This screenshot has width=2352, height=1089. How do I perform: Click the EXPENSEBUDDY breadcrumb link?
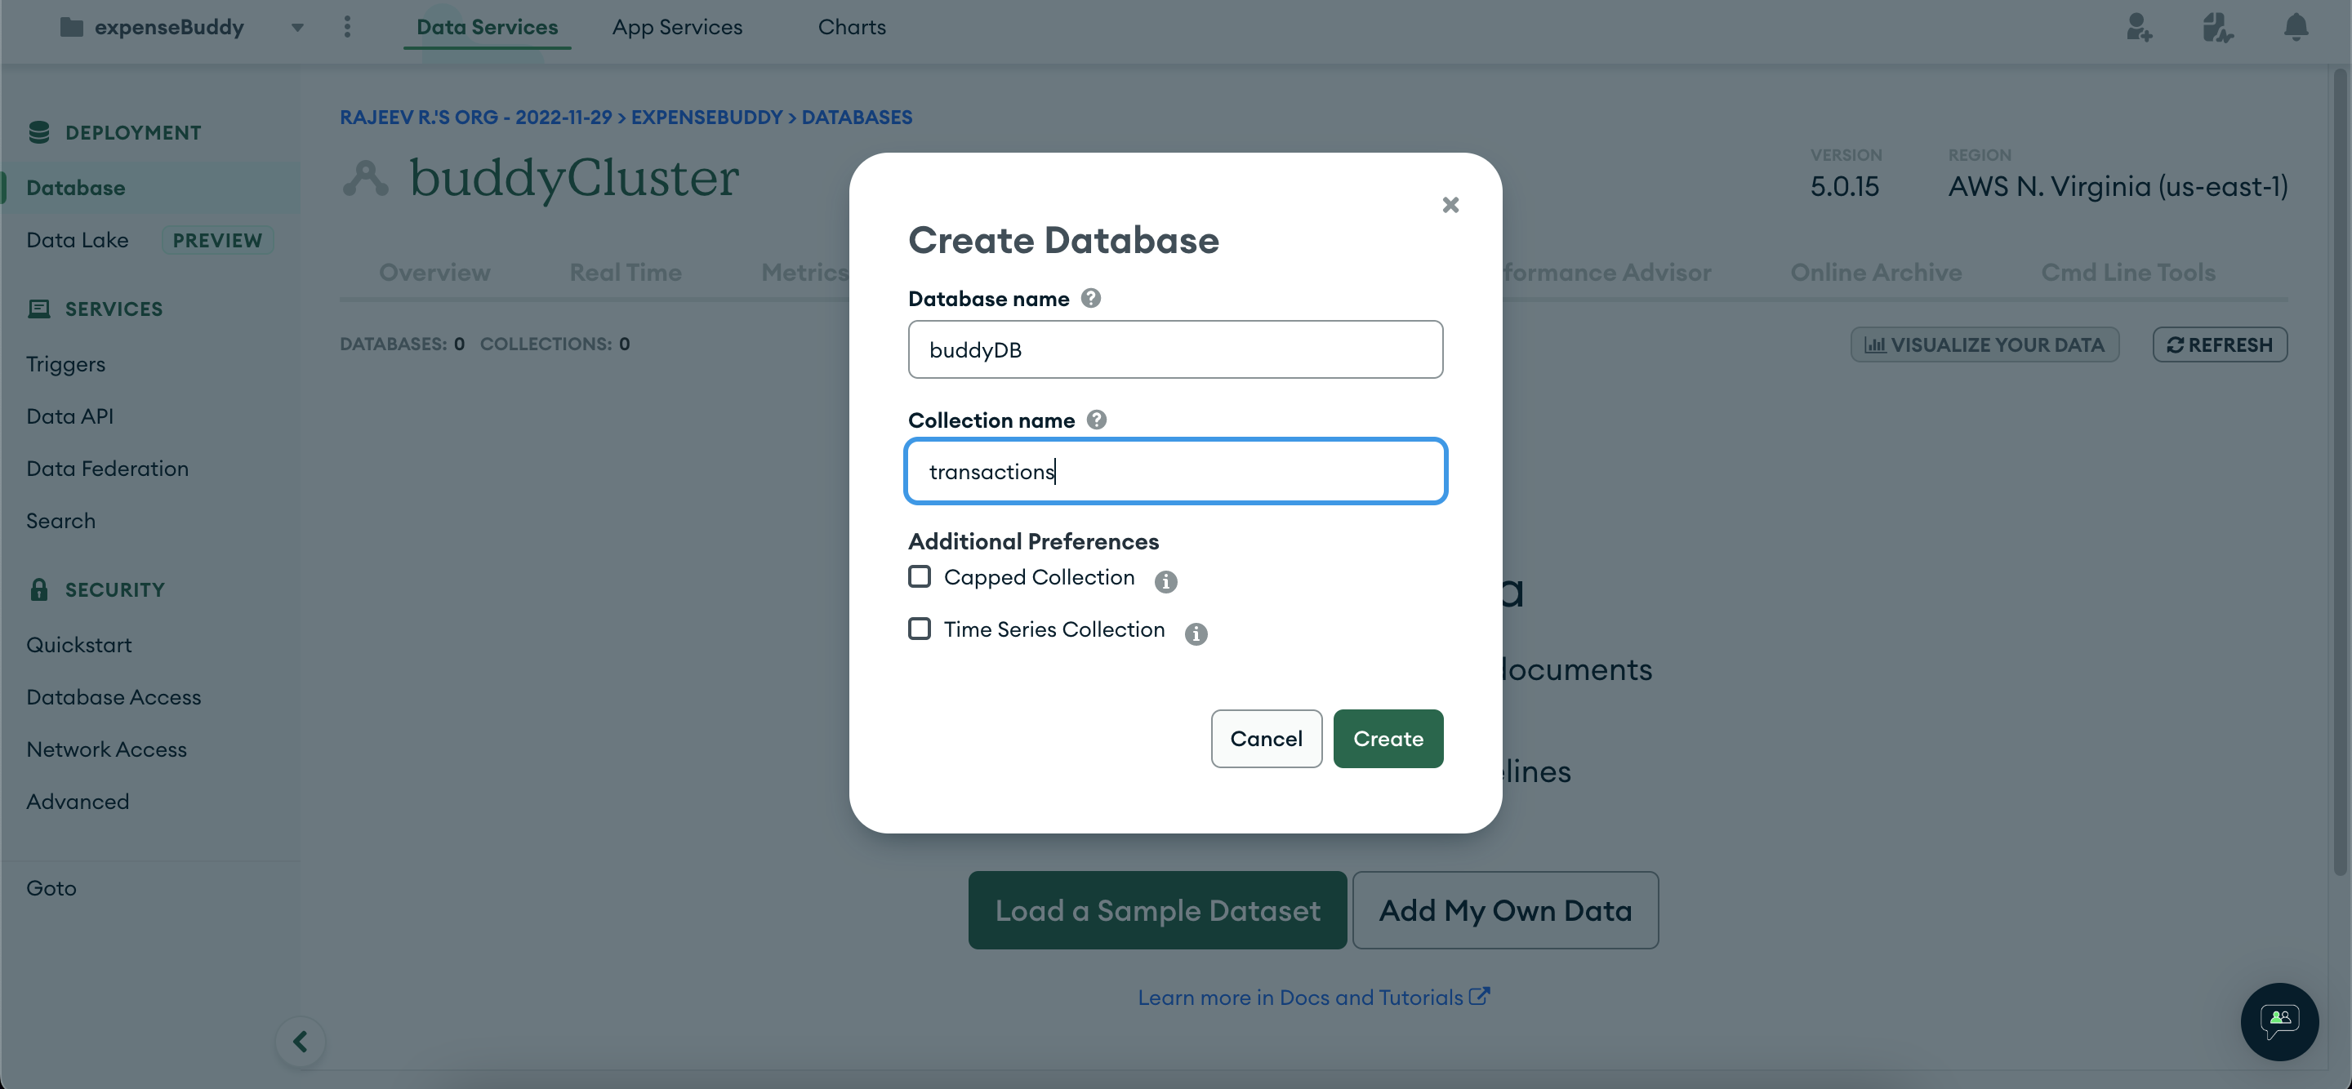click(706, 117)
